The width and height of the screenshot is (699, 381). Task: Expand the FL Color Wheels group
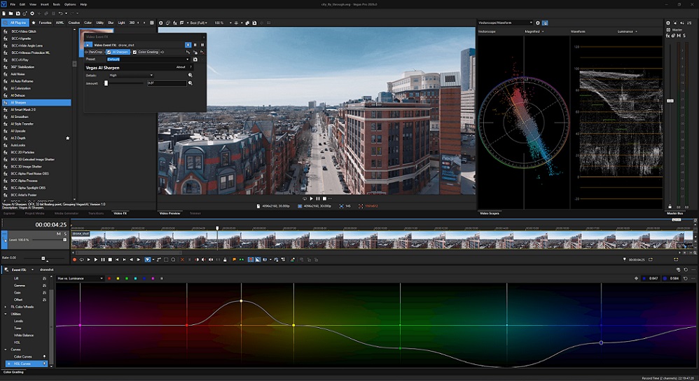[6, 307]
